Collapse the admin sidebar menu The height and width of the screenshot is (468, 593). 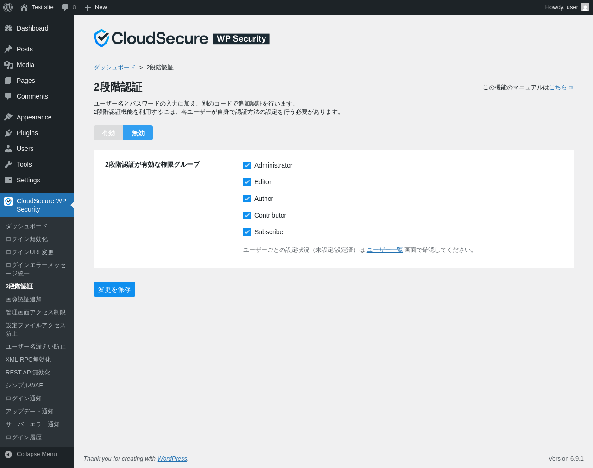31,454
